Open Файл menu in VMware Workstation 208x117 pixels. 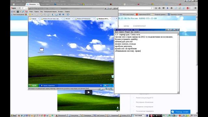(31, 12)
